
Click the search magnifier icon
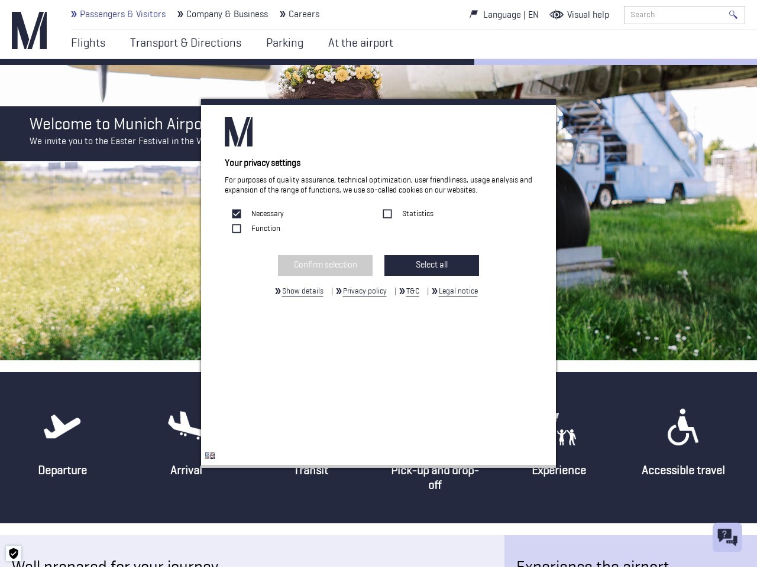pos(733,15)
